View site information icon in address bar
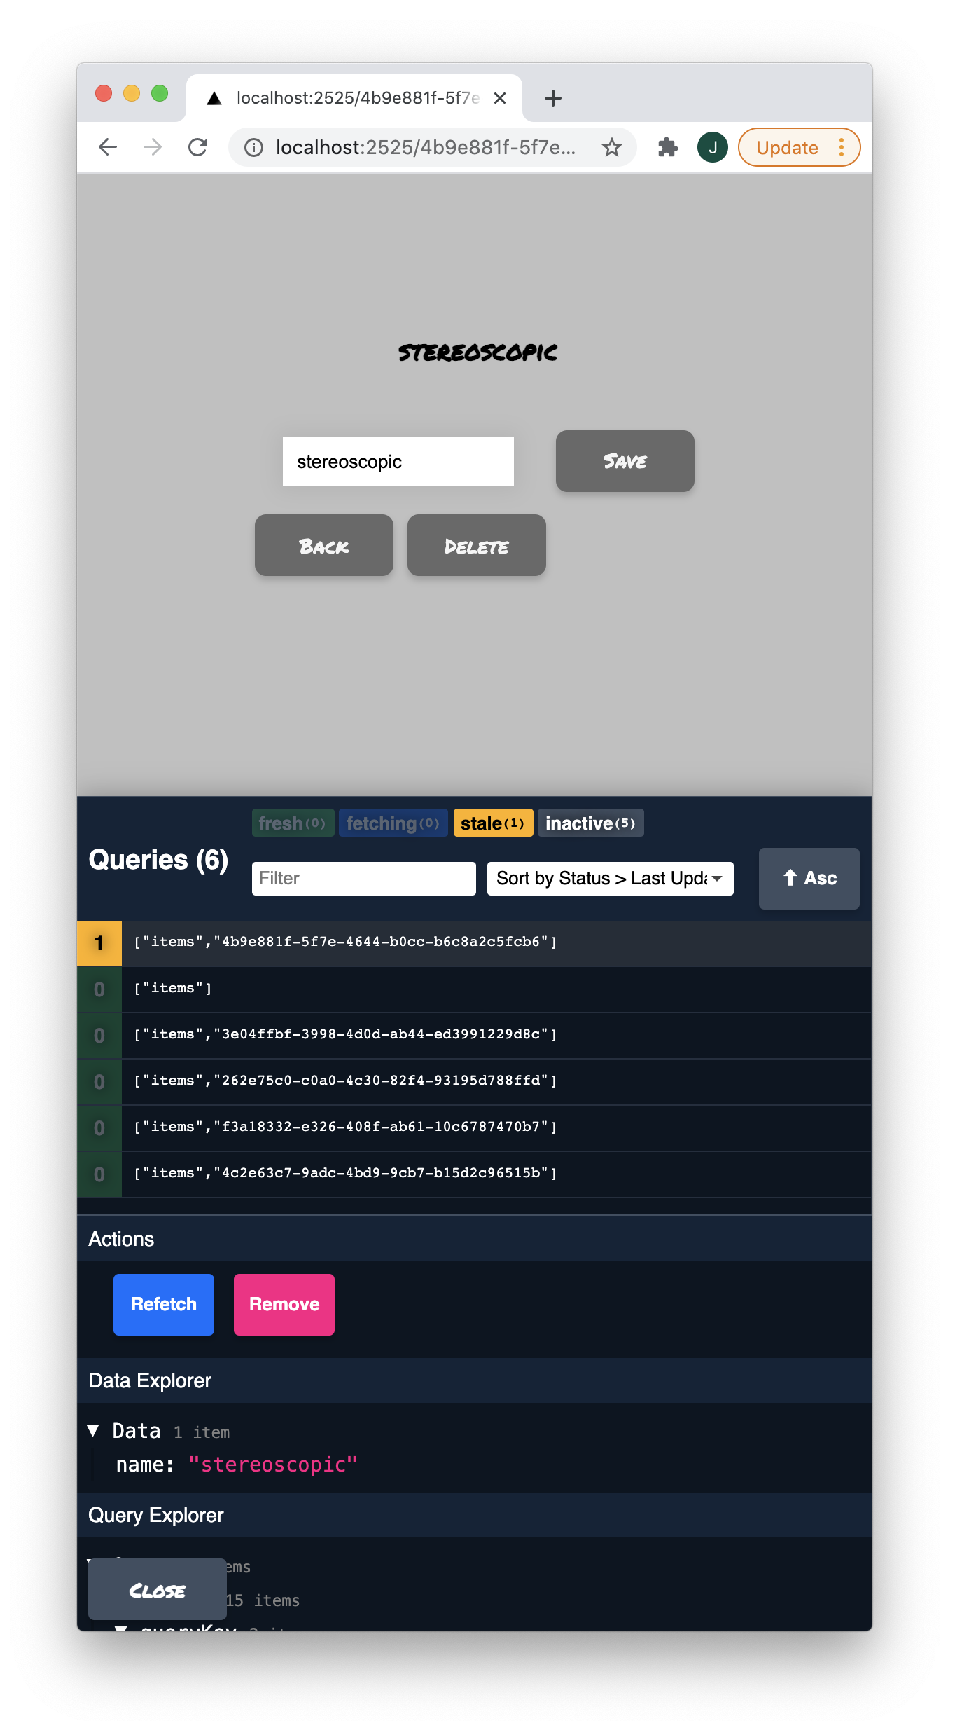This screenshot has width=962, height=1721. [253, 148]
